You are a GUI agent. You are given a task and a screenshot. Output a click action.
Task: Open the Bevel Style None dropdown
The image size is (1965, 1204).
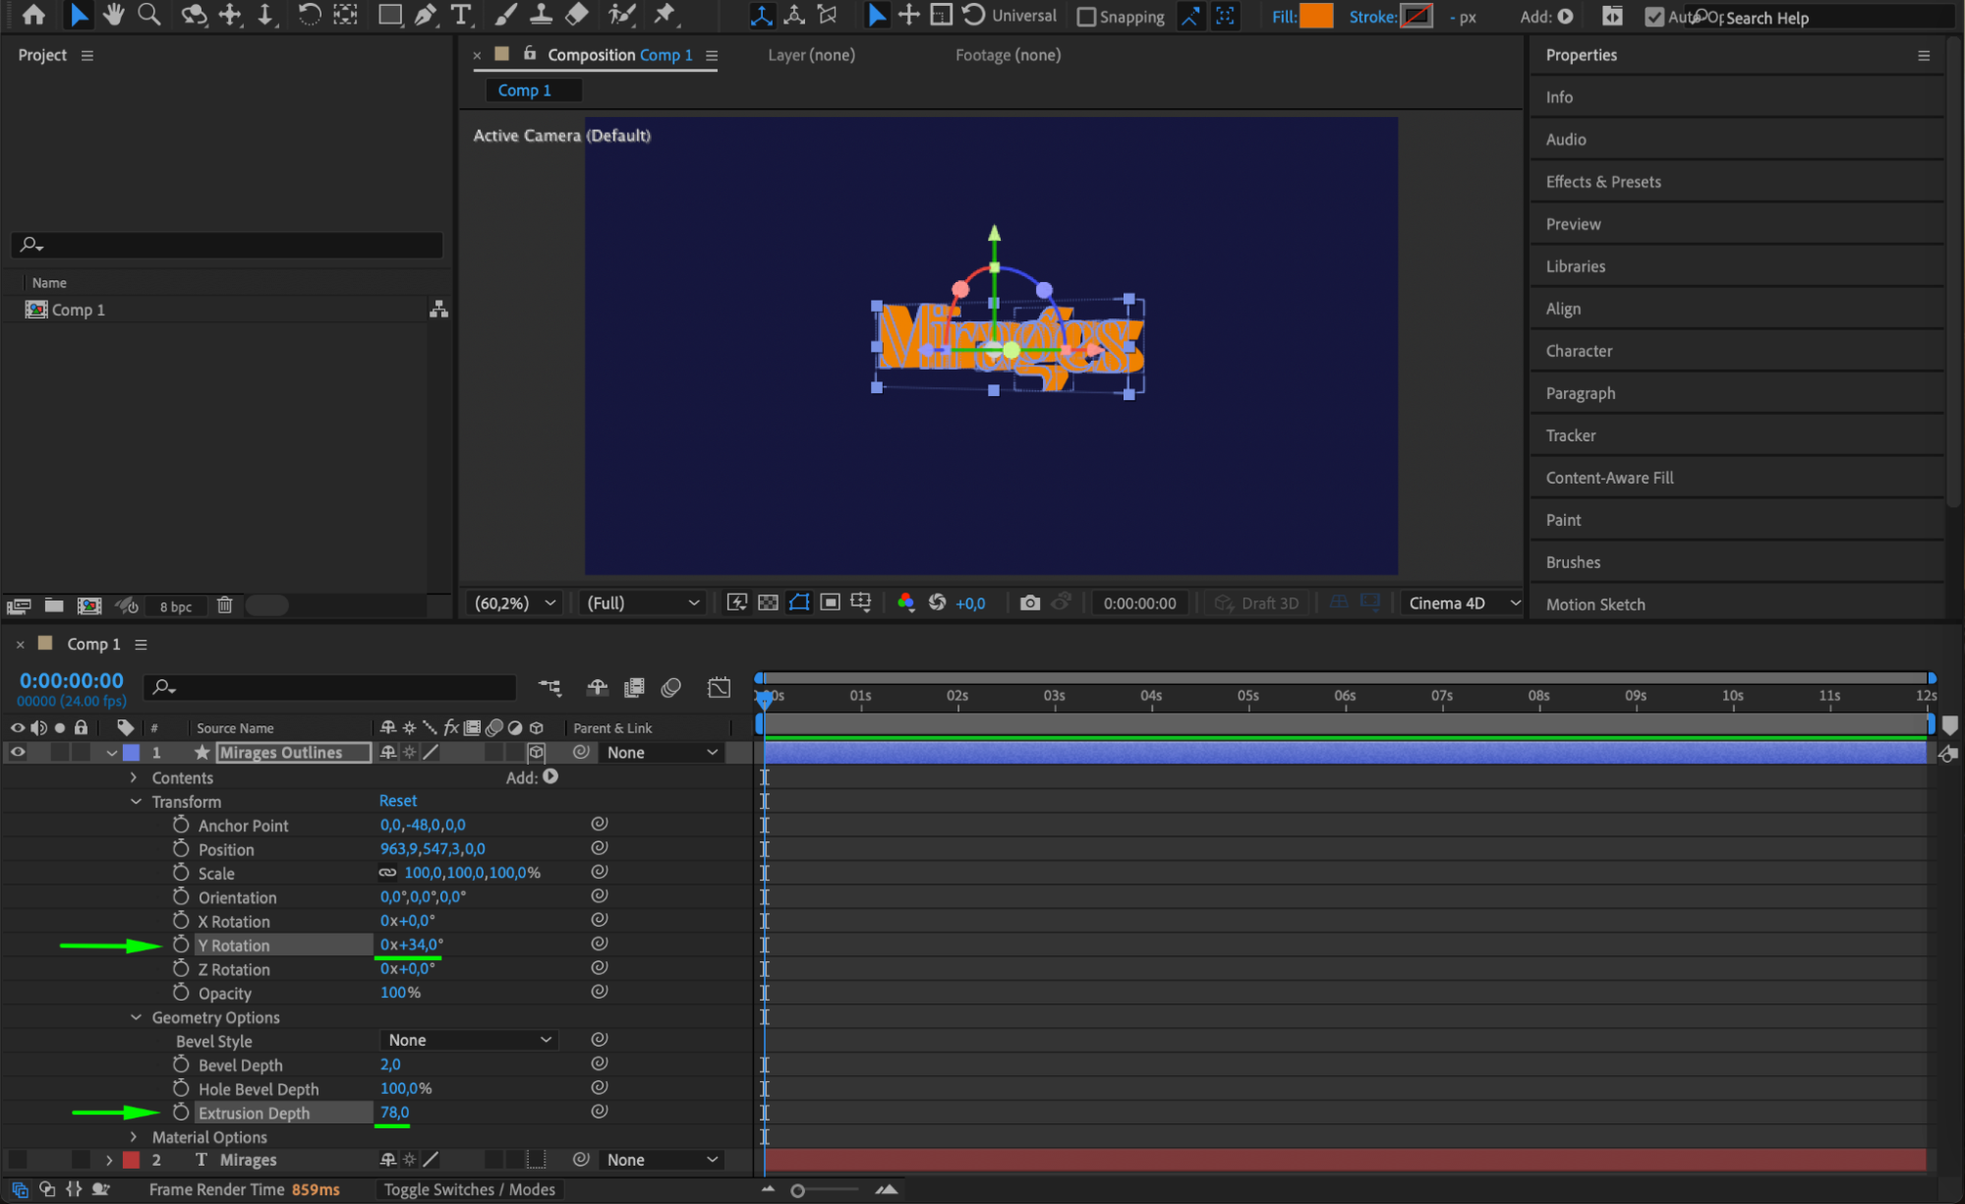click(468, 1040)
